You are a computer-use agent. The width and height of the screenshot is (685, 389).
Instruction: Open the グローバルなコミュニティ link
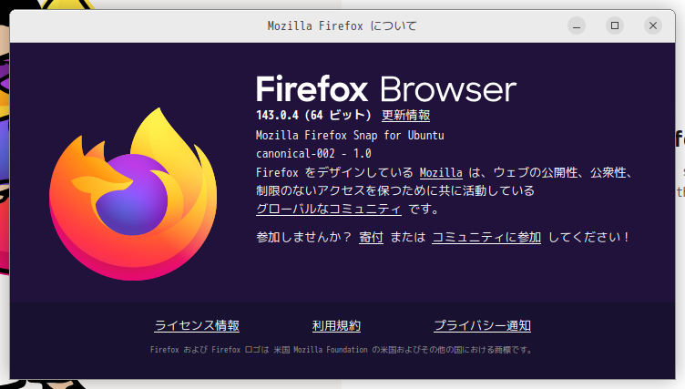tap(329, 209)
